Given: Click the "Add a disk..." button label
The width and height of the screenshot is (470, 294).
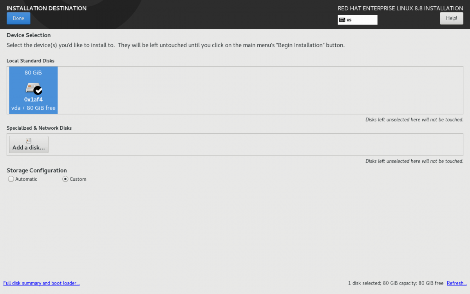Looking at the screenshot, I should [29, 148].
